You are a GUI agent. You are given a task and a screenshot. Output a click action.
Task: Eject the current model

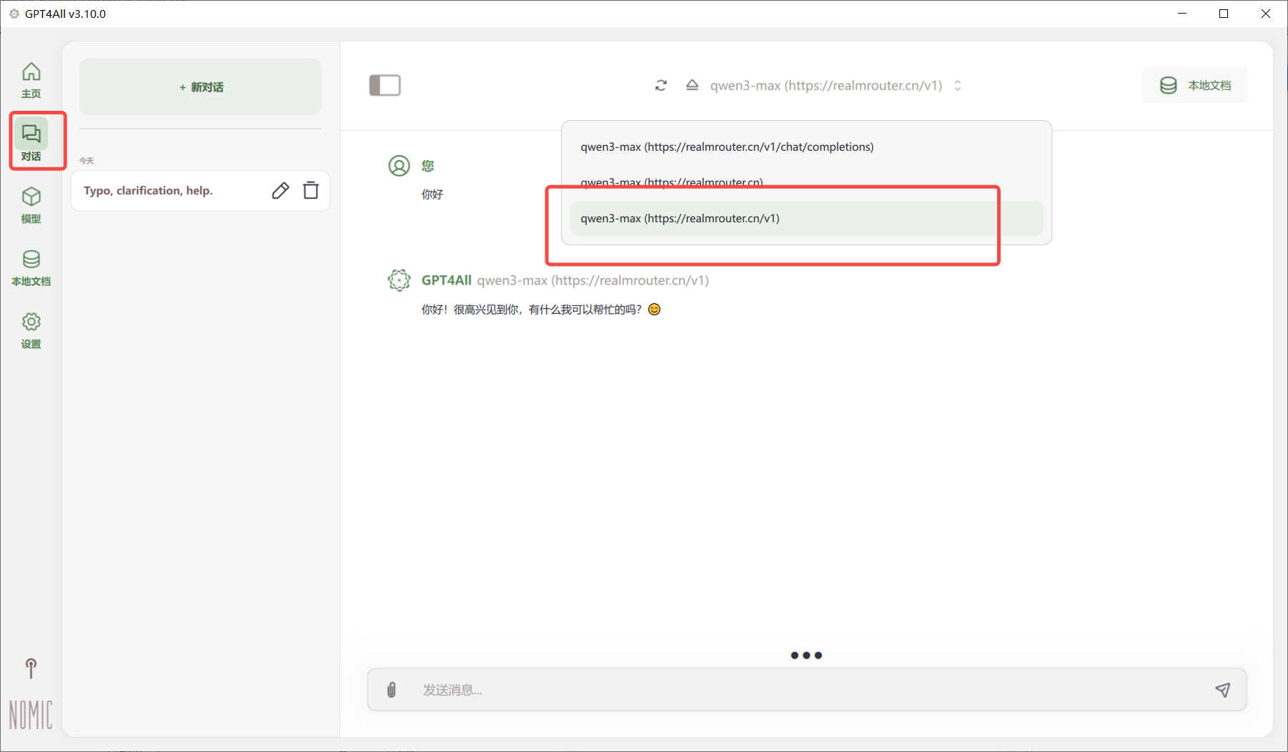coord(692,86)
